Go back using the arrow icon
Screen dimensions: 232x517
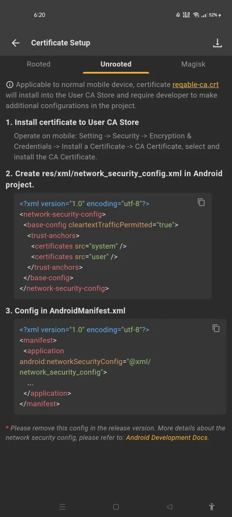16,43
